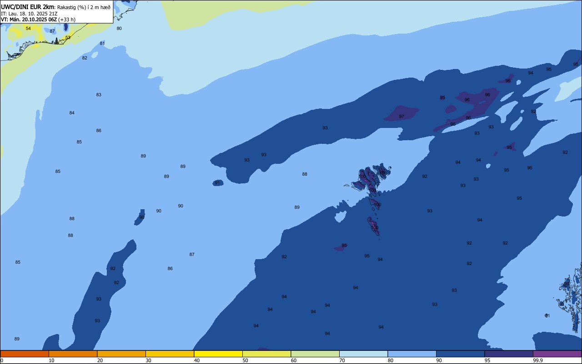Click the map value "83"
582x364 pixels.
99,95
